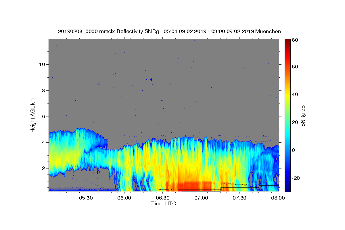Click the 'Height AGL km' axis label

point(33,115)
